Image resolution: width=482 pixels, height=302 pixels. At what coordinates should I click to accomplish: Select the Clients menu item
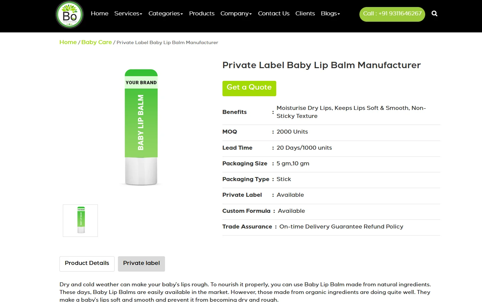click(305, 13)
